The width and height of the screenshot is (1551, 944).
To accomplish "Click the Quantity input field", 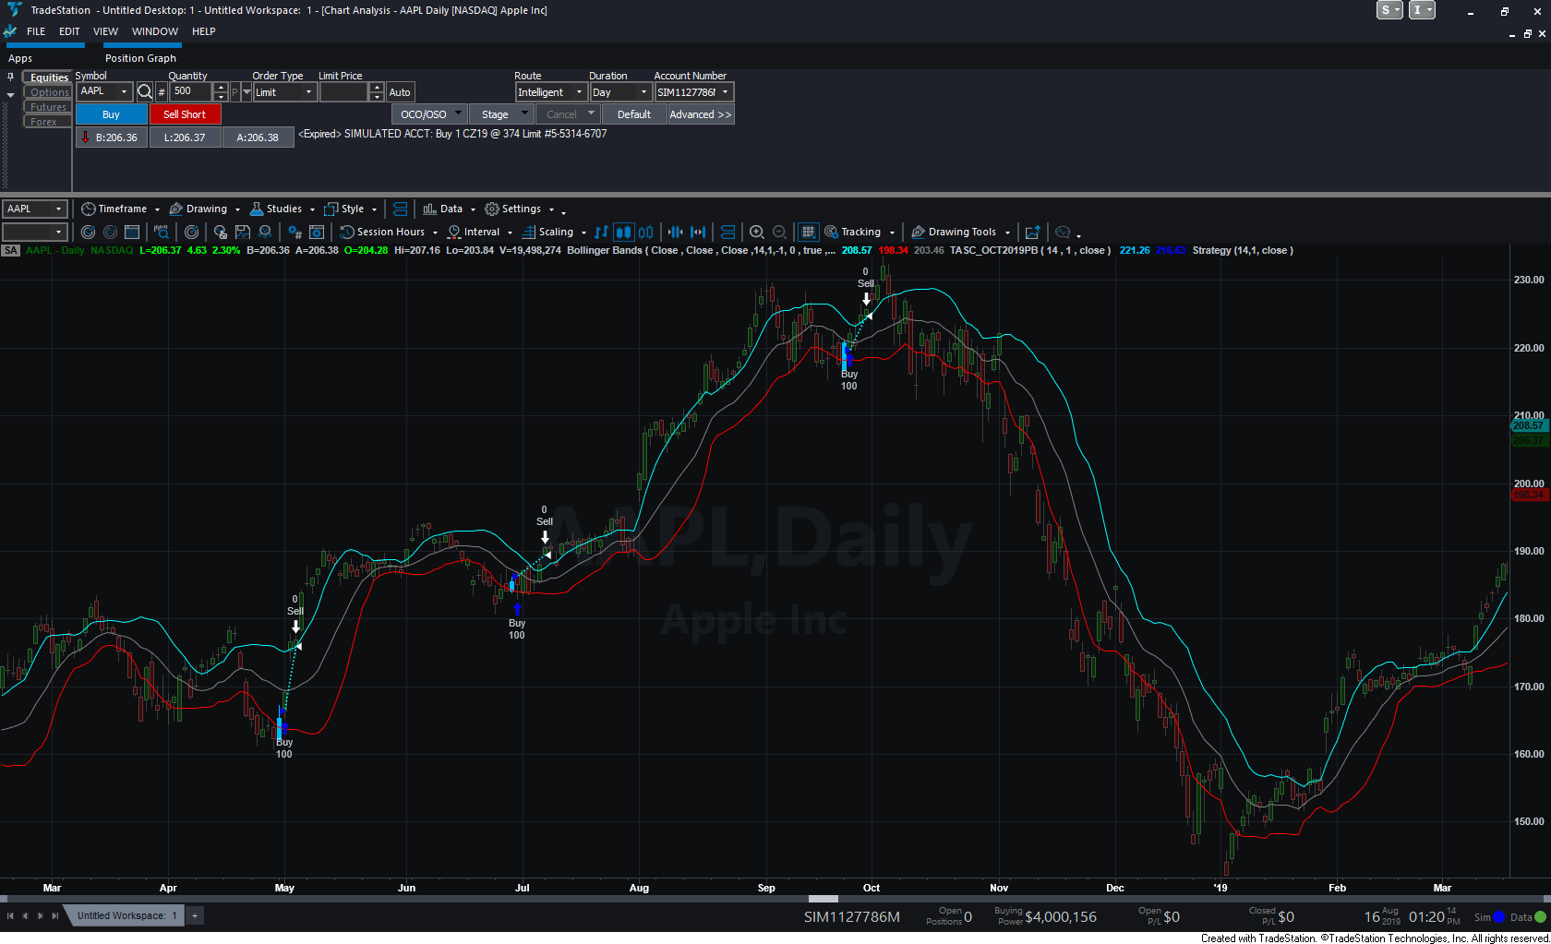I will (191, 92).
